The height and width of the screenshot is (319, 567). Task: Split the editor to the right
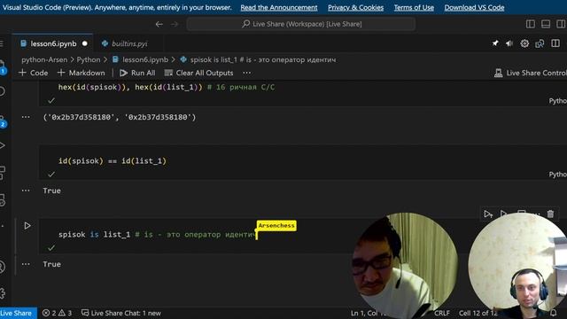point(555,43)
